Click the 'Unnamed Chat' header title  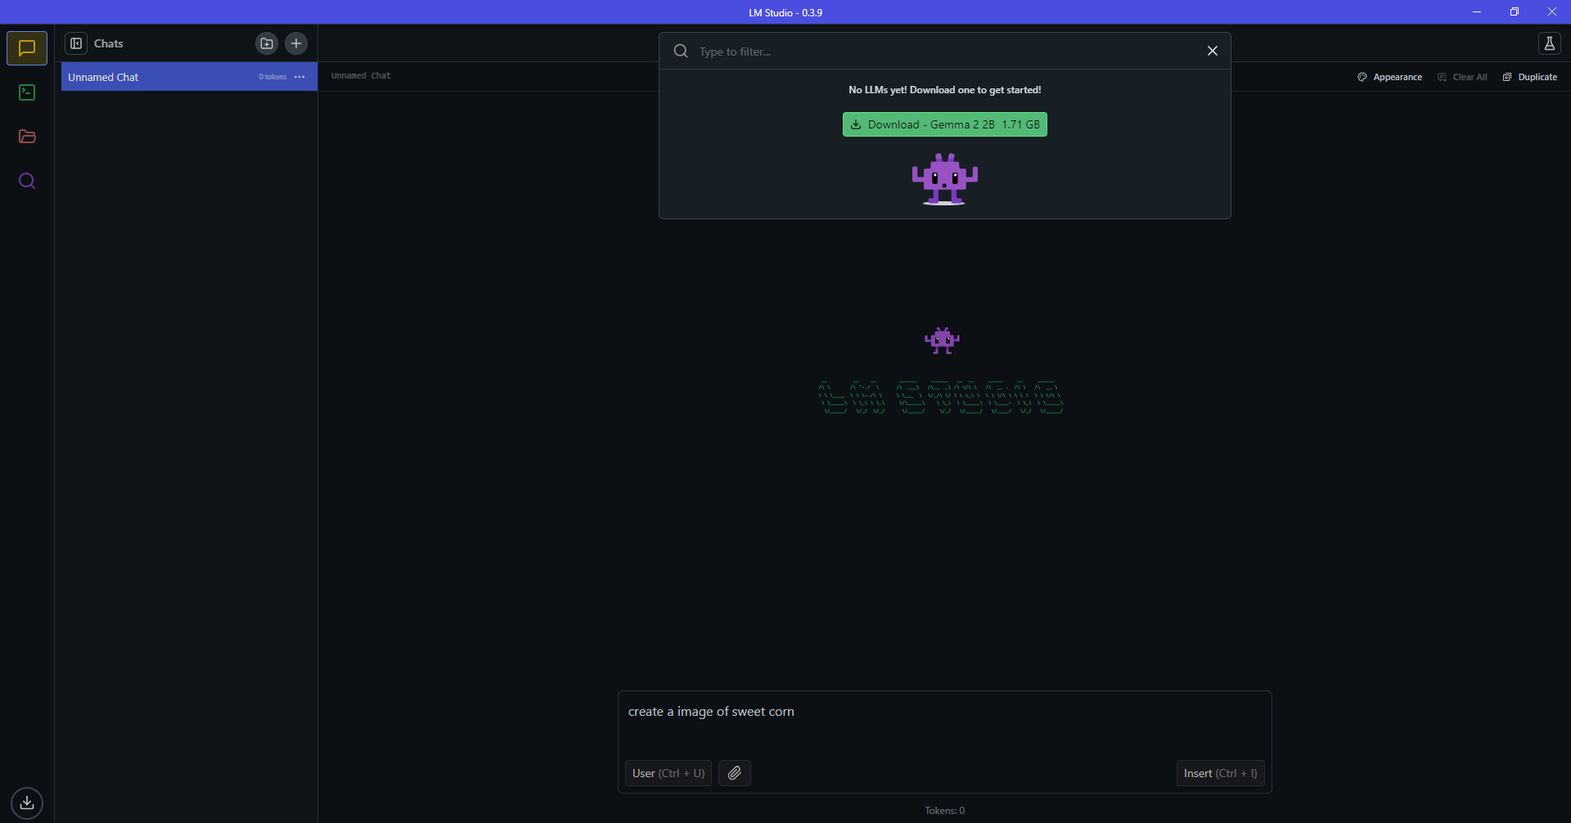click(x=361, y=75)
